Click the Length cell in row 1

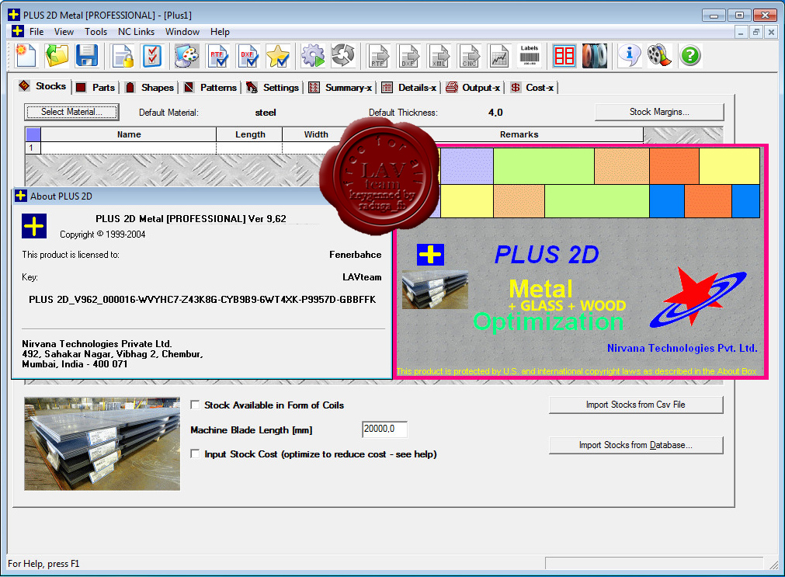249,148
